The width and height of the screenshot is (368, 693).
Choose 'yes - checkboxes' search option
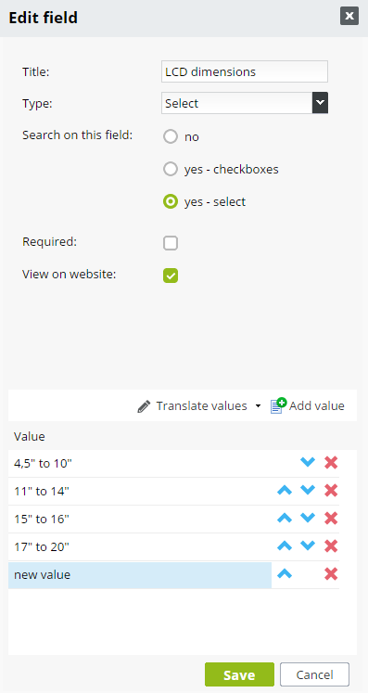(171, 169)
